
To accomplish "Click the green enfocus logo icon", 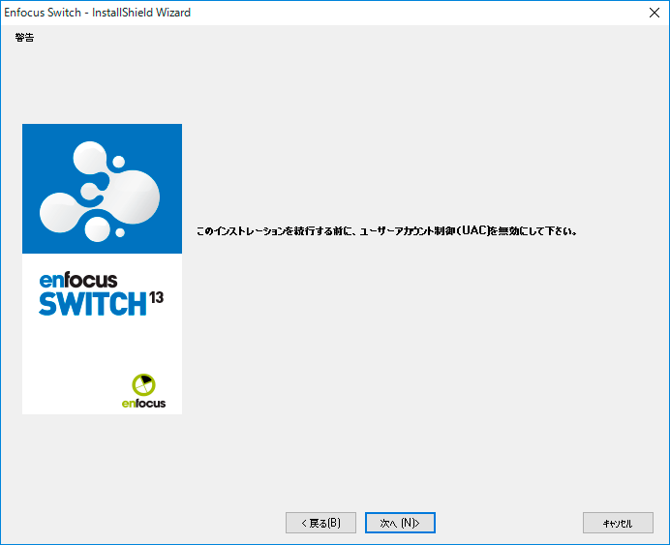I will pos(143,384).
